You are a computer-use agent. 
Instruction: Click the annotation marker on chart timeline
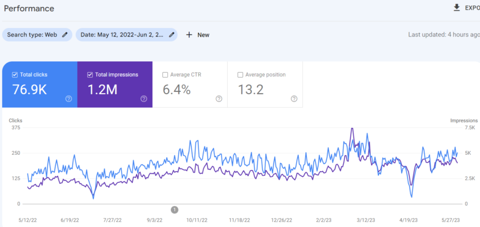click(174, 210)
